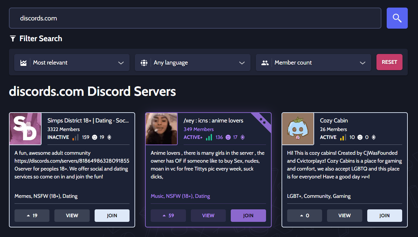Click the emoji count icon on Cozy Cabin

click(x=360, y=137)
